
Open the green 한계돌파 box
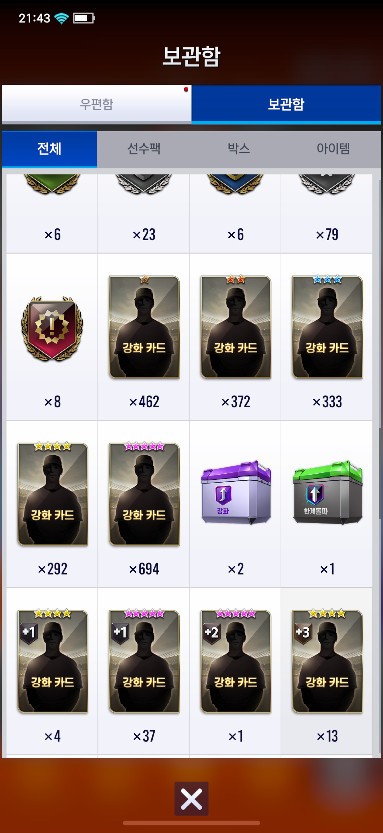pyautogui.click(x=327, y=504)
